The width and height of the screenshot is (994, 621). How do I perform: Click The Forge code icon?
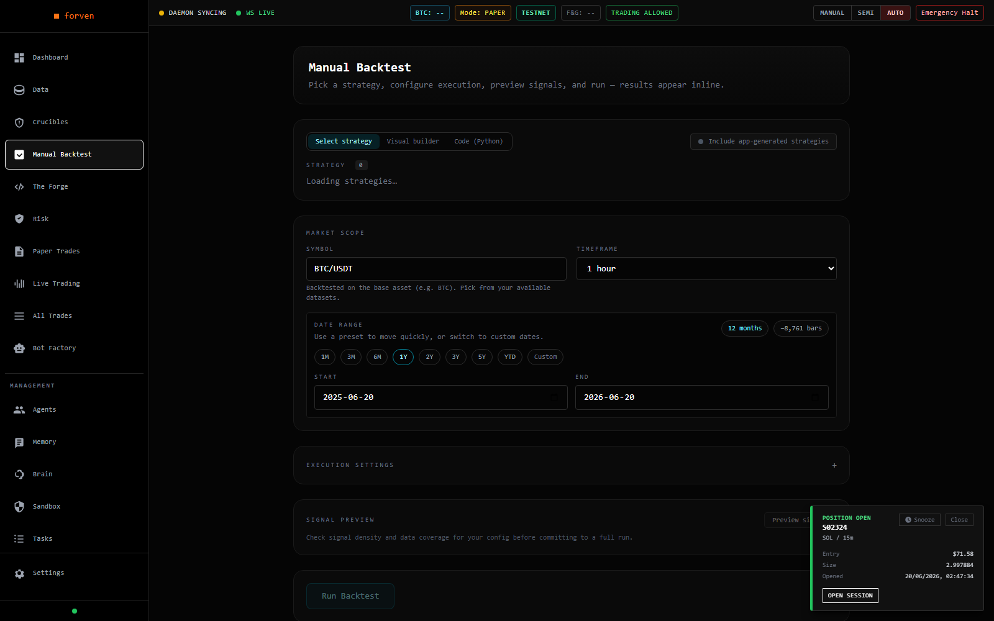pyautogui.click(x=19, y=187)
